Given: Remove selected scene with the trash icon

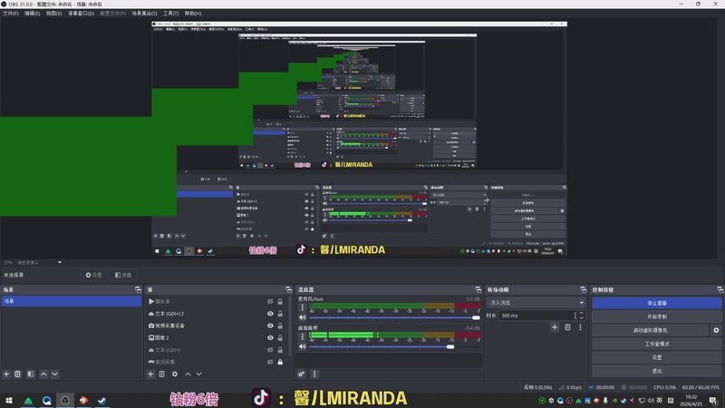Looking at the screenshot, I should tap(17, 374).
